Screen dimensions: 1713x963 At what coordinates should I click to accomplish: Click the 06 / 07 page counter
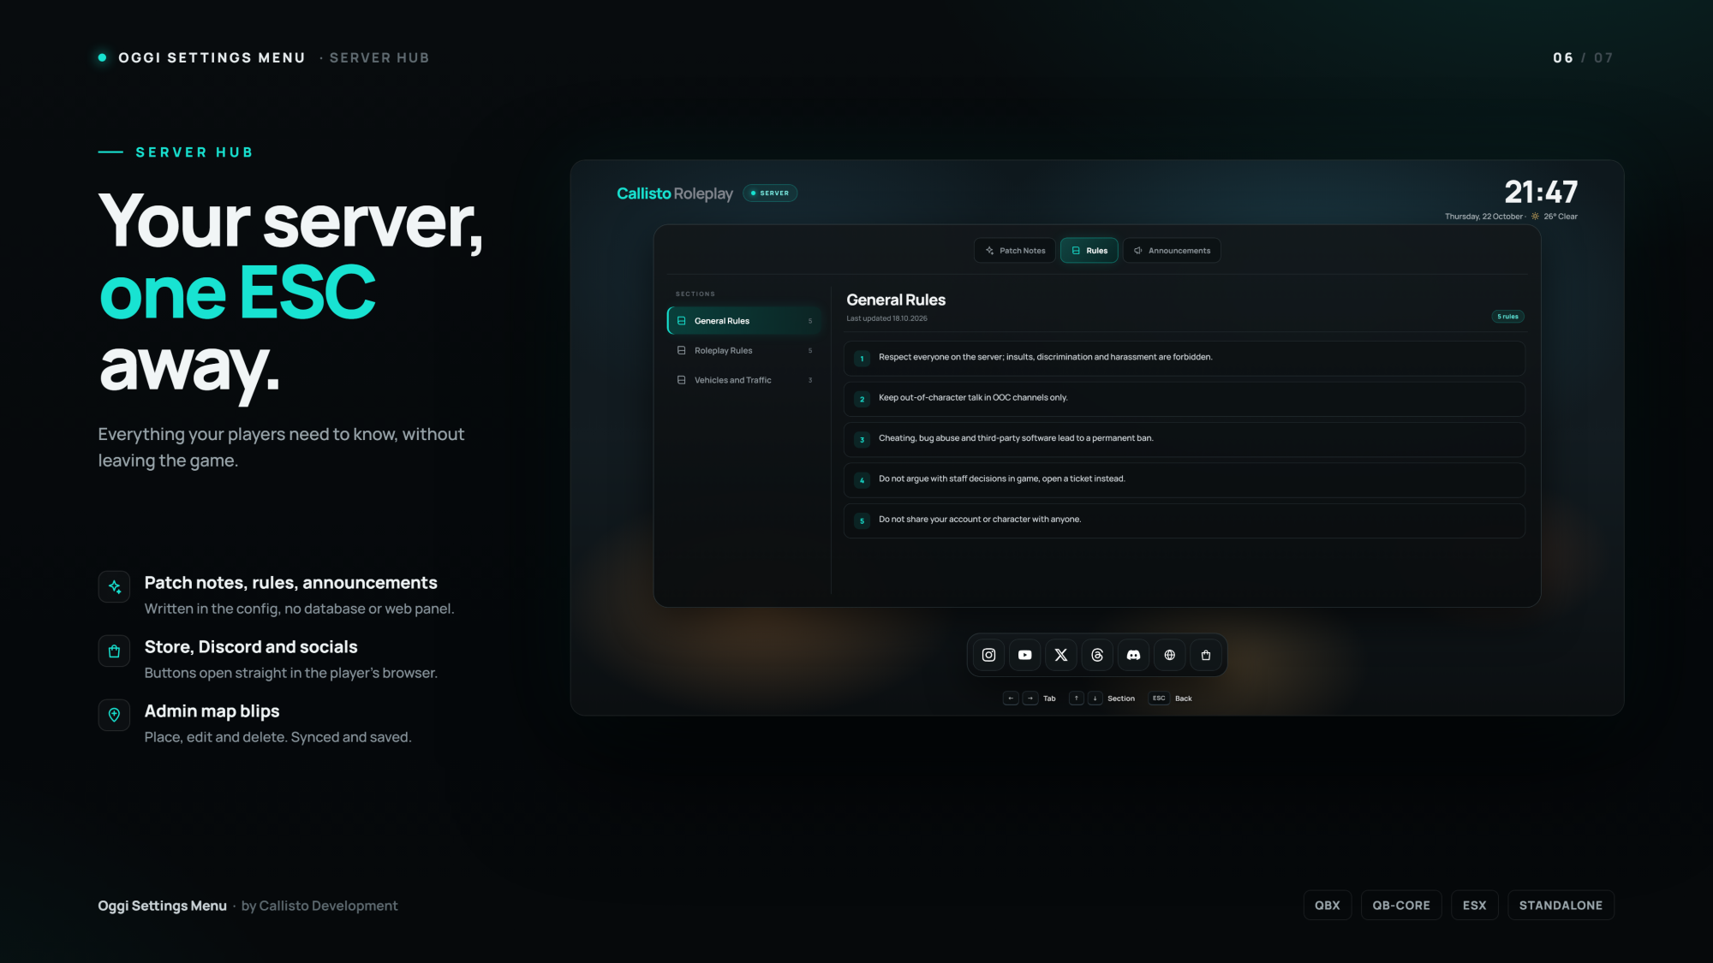(x=1583, y=57)
